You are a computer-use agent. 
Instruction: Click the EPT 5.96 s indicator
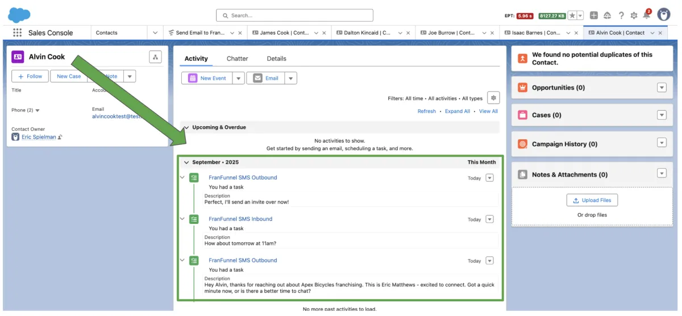(x=525, y=16)
